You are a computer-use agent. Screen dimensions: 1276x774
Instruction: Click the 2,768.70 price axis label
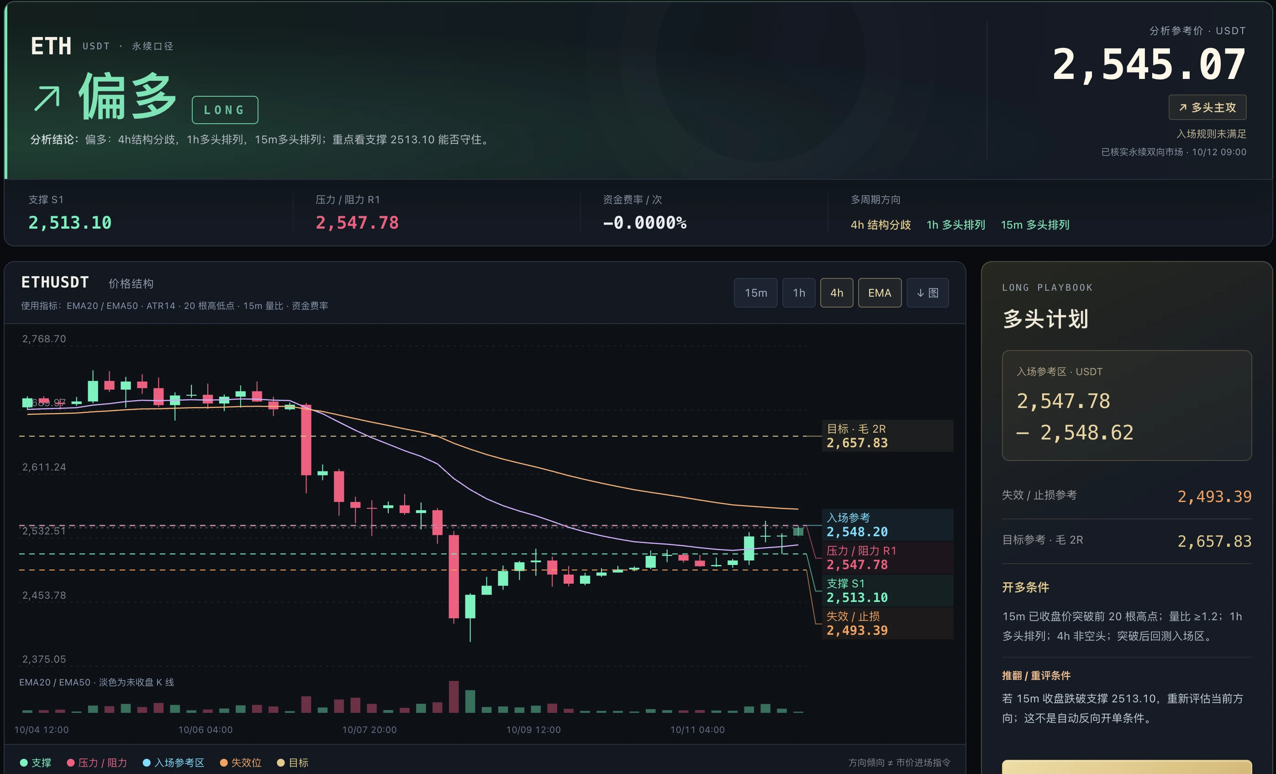tap(44, 338)
